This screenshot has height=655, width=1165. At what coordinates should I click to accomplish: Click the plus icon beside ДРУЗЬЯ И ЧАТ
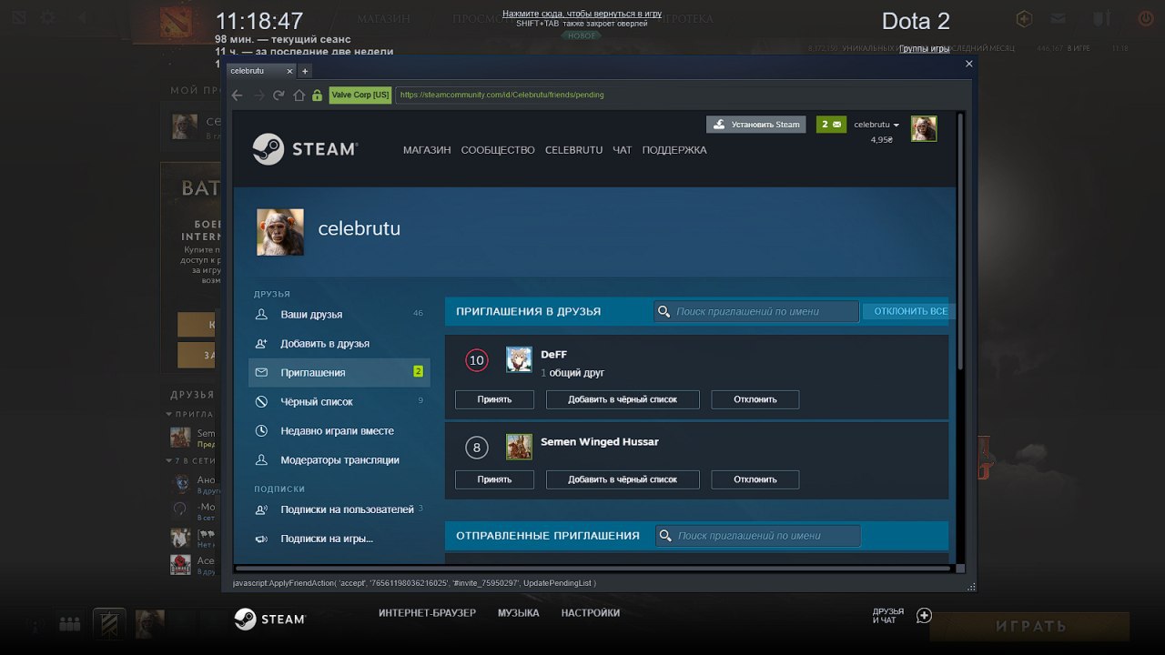(x=924, y=616)
